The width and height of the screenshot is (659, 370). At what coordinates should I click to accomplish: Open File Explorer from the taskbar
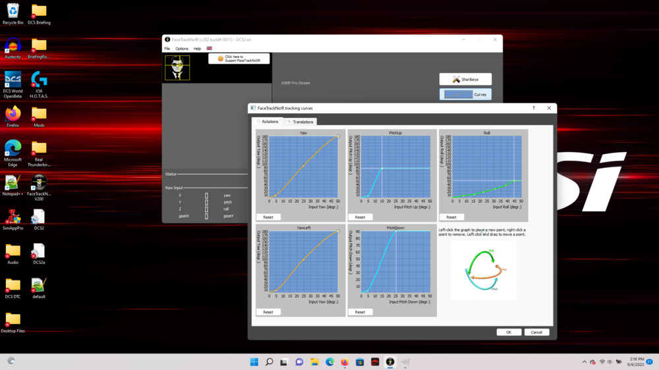(x=314, y=362)
